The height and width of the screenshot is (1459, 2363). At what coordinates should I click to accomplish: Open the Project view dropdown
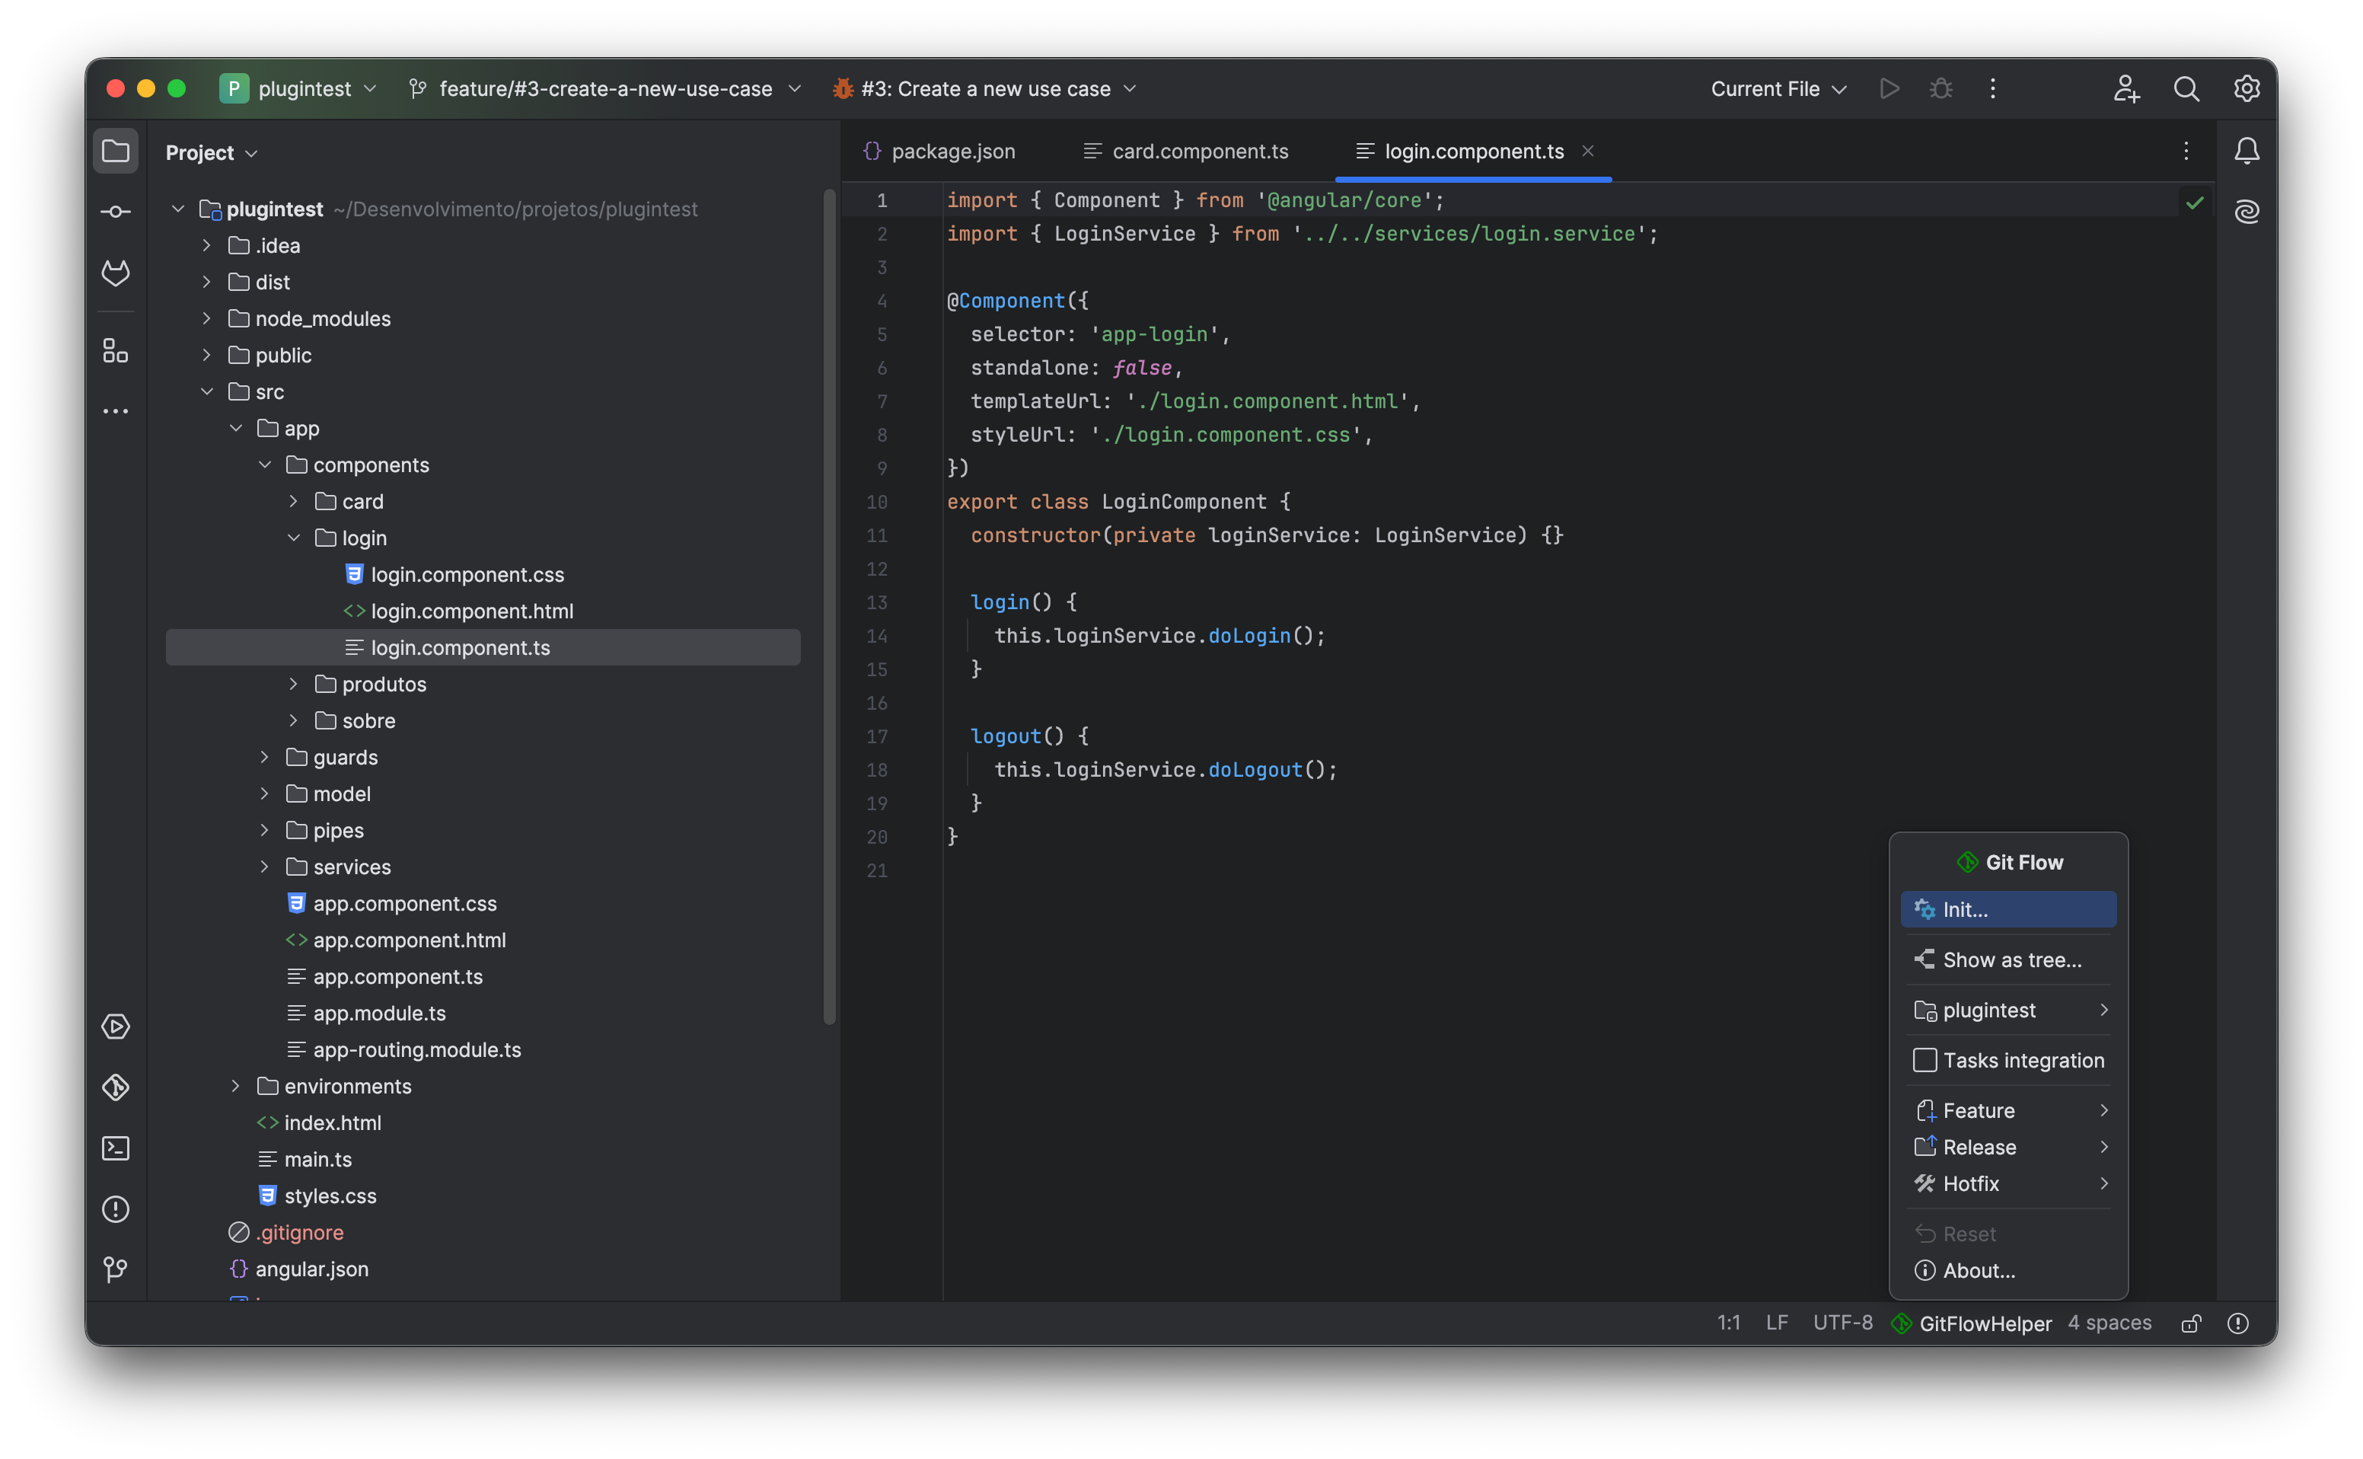pos(211,152)
